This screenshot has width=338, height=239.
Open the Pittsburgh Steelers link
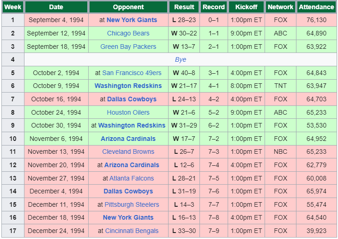coord(132,204)
